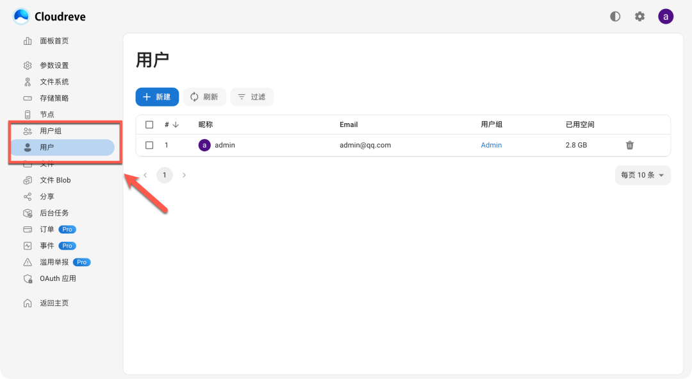Viewport: 692px width, 379px height.
Task: Switch to 用户组 menu item
Action: tap(51, 131)
